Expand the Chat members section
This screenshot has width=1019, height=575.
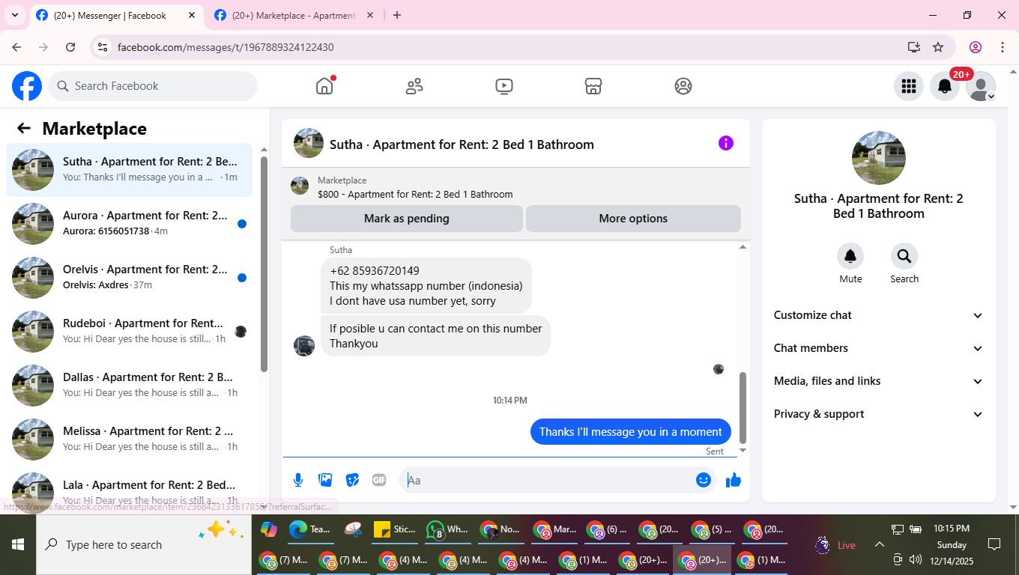(x=879, y=348)
